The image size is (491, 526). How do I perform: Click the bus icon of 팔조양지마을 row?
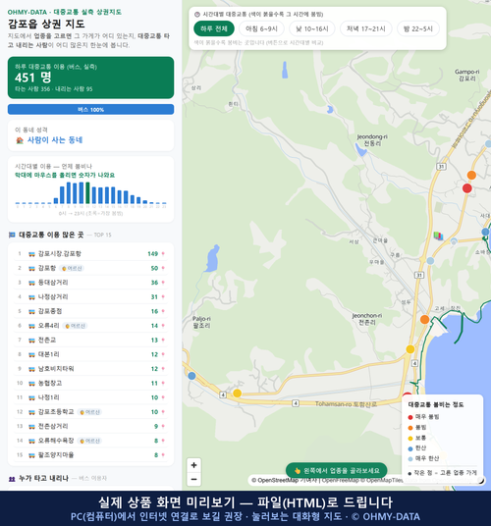[31, 455]
